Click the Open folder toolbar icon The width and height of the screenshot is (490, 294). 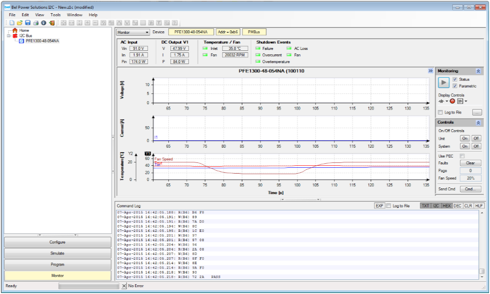click(x=20, y=23)
